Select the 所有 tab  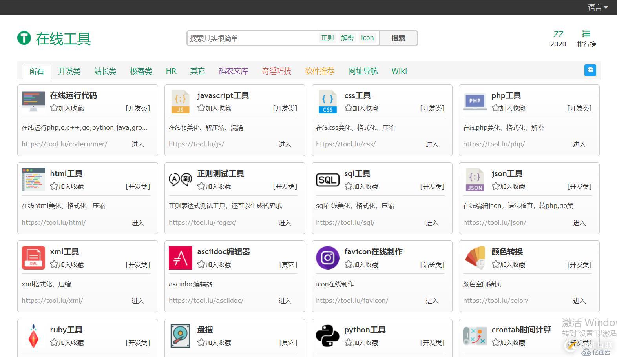point(37,71)
